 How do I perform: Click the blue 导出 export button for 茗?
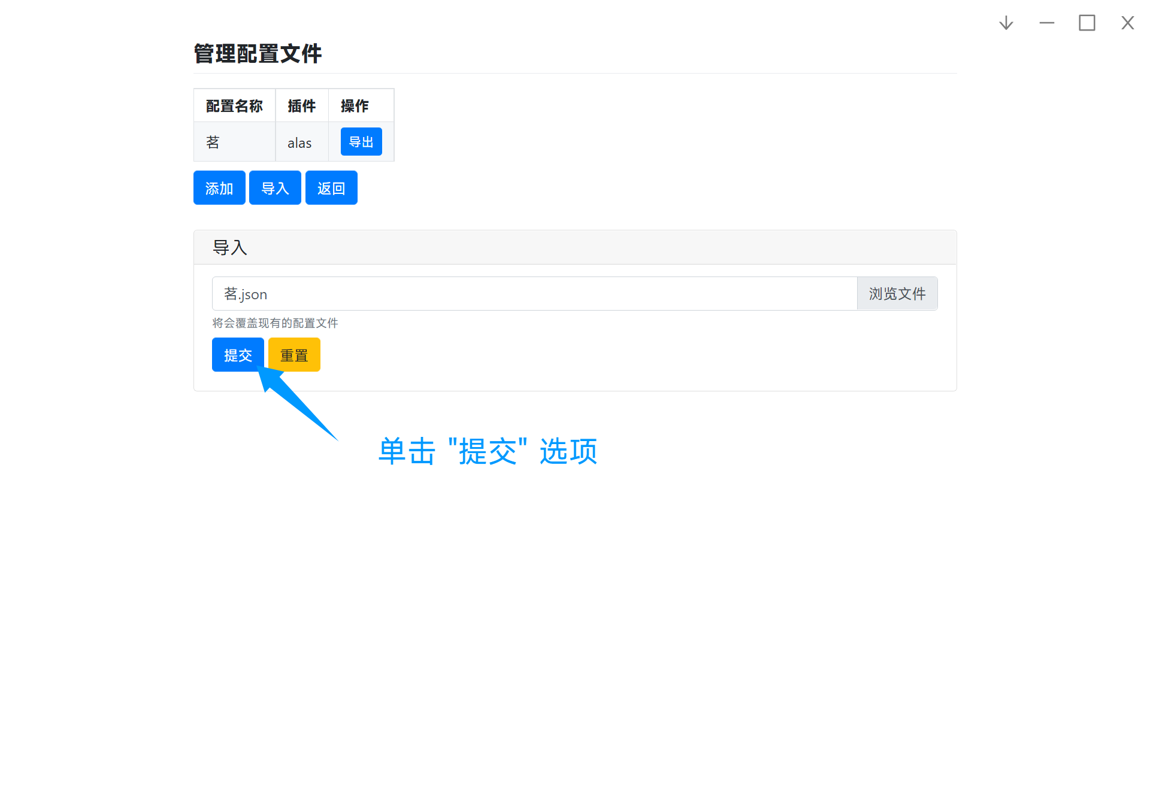point(361,141)
